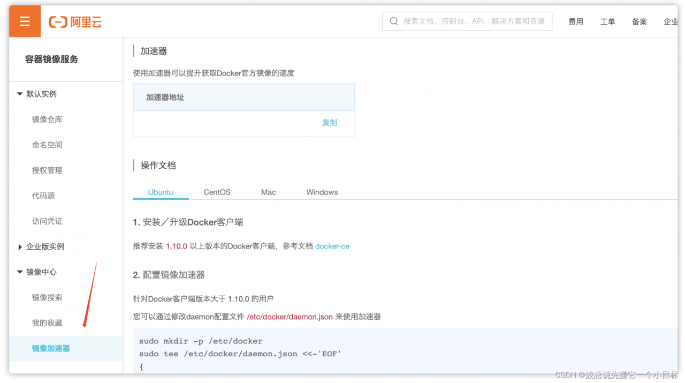Image resolution: width=685 pixels, height=383 pixels.
Task: Click the 加速器地址 header cell
Action: click(244, 97)
